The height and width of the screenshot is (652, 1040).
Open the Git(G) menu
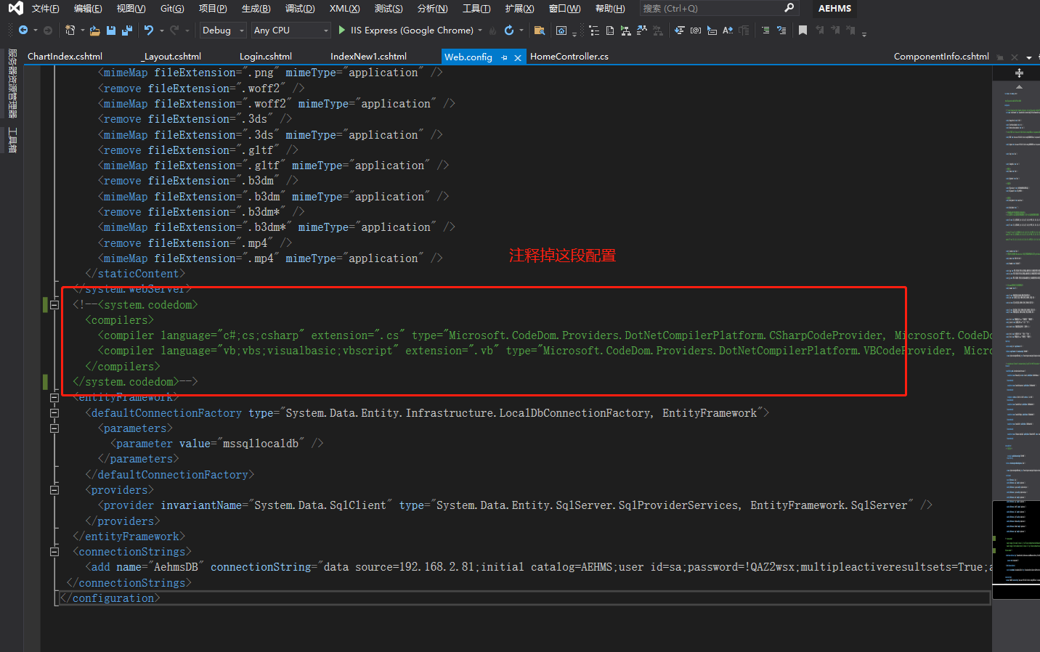click(x=172, y=9)
